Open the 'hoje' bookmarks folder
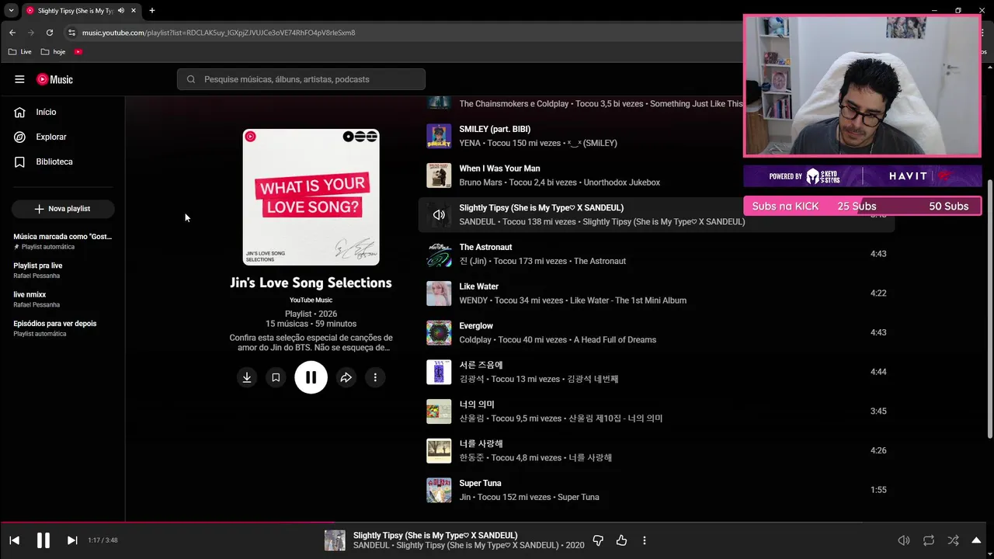 click(x=54, y=52)
